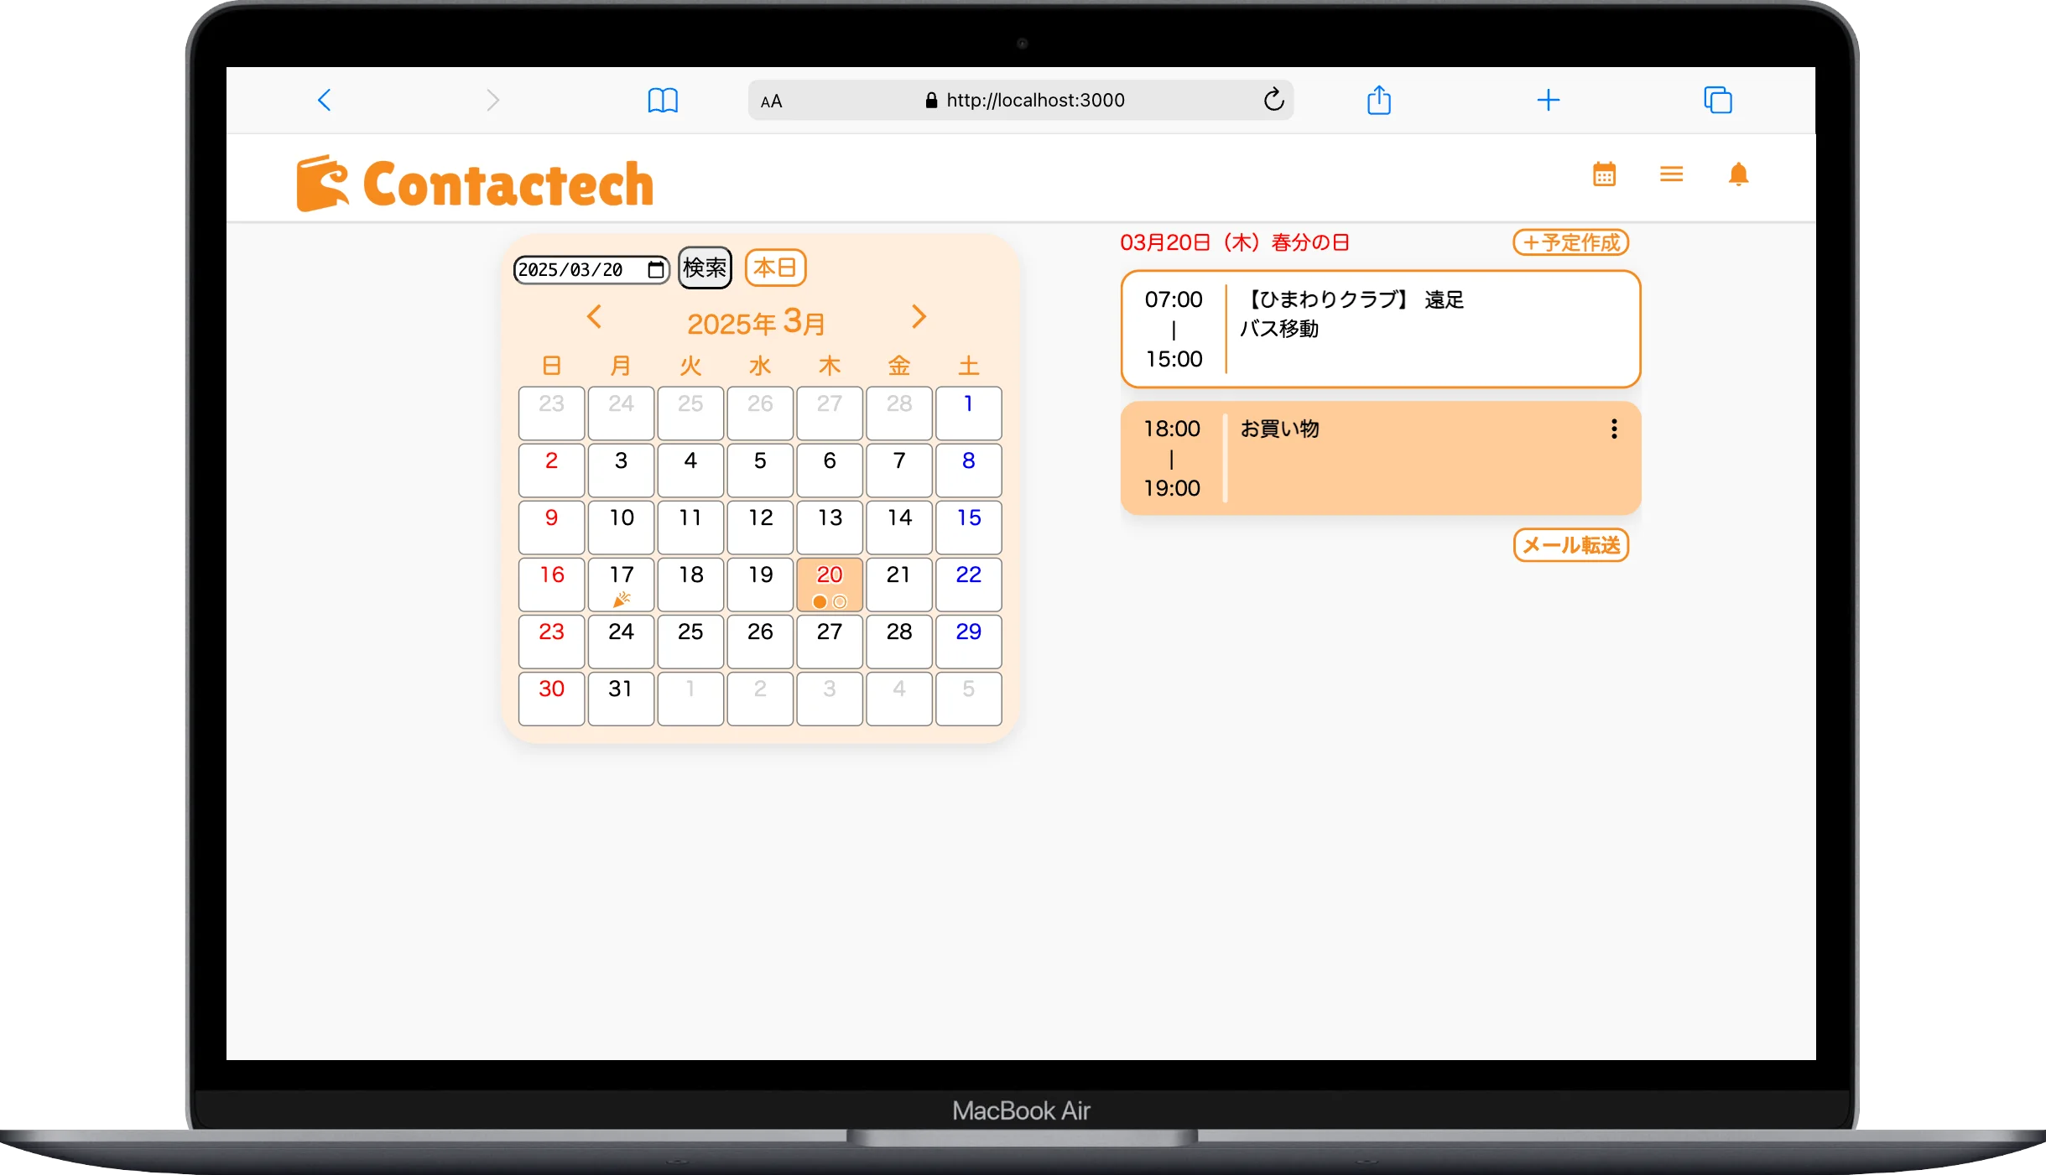Open a new tab with plus icon
Image resolution: width=2046 pixels, height=1175 pixels.
[1548, 101]
